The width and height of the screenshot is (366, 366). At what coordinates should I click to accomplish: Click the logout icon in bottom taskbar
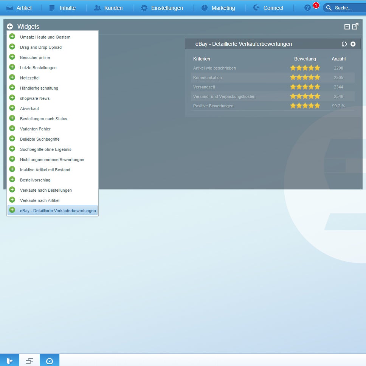tap(9, 361)
